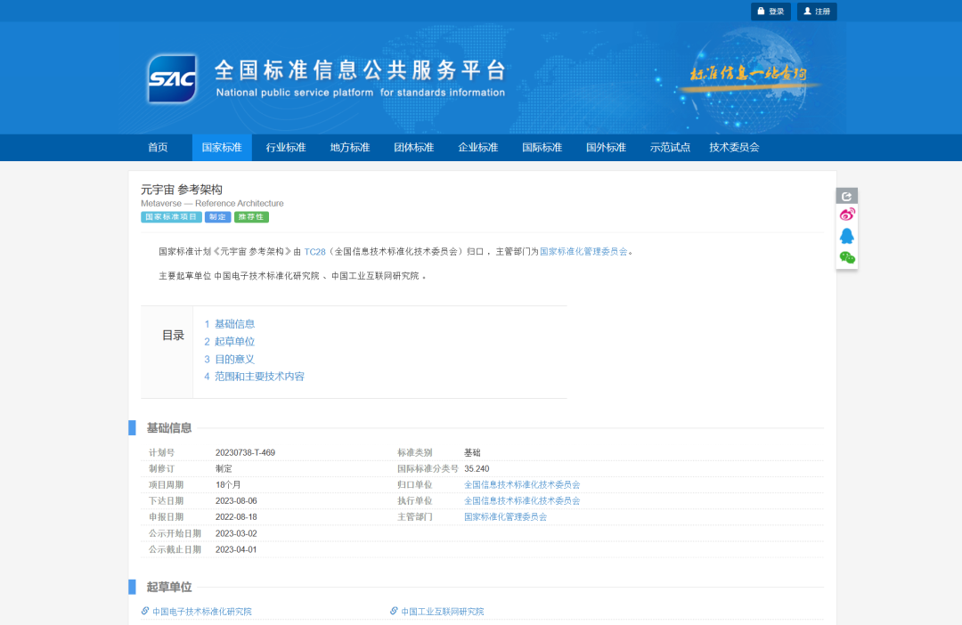The height and width of the screenshot is (625, 962).
Task: Switch to 企业标准 navigation tab
Action: (478, 148)
